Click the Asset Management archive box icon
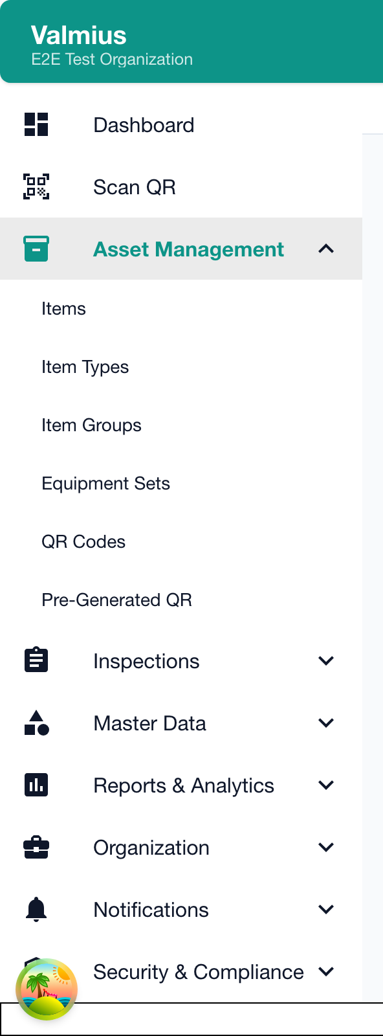This screenshot has height=1036, width=383. tap(36, 248)
